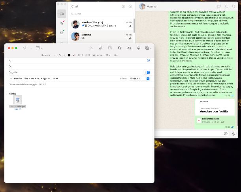Show the fonts panel with the Aa icon
Image resolution: width=241 pixels, height=192 pixels.
click(x=129, y=48)
